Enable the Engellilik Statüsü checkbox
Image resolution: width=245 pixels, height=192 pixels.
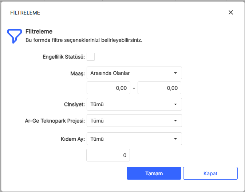coord(91,57)
